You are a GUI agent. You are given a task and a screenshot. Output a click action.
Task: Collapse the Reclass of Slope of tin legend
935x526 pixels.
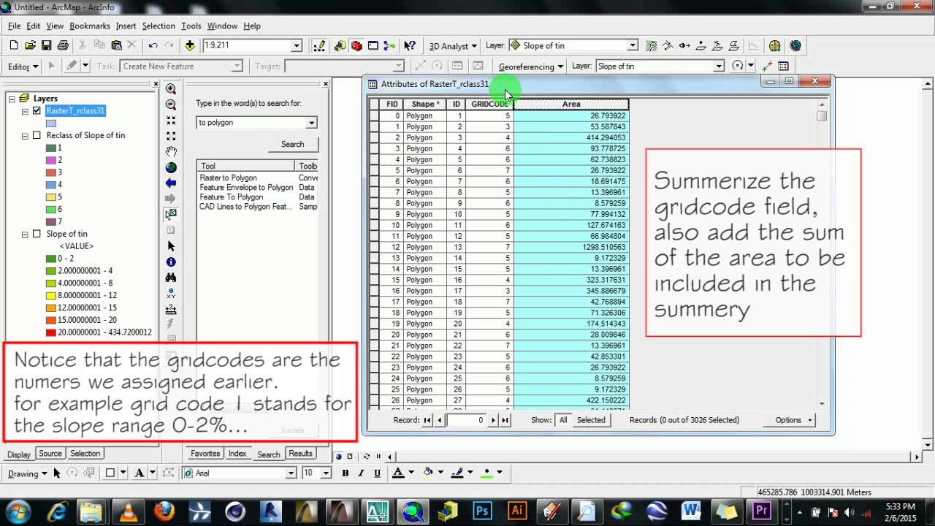click(x=25, y=135)
